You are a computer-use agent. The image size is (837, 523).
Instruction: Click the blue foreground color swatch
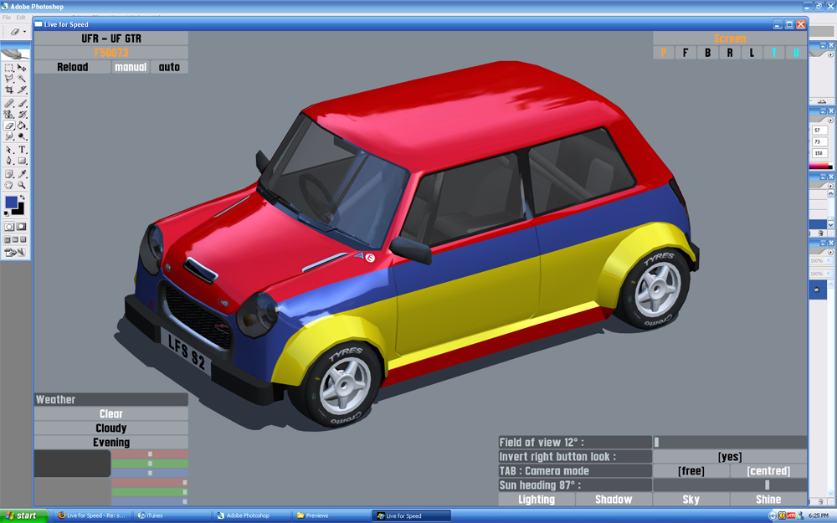[11, 203]
